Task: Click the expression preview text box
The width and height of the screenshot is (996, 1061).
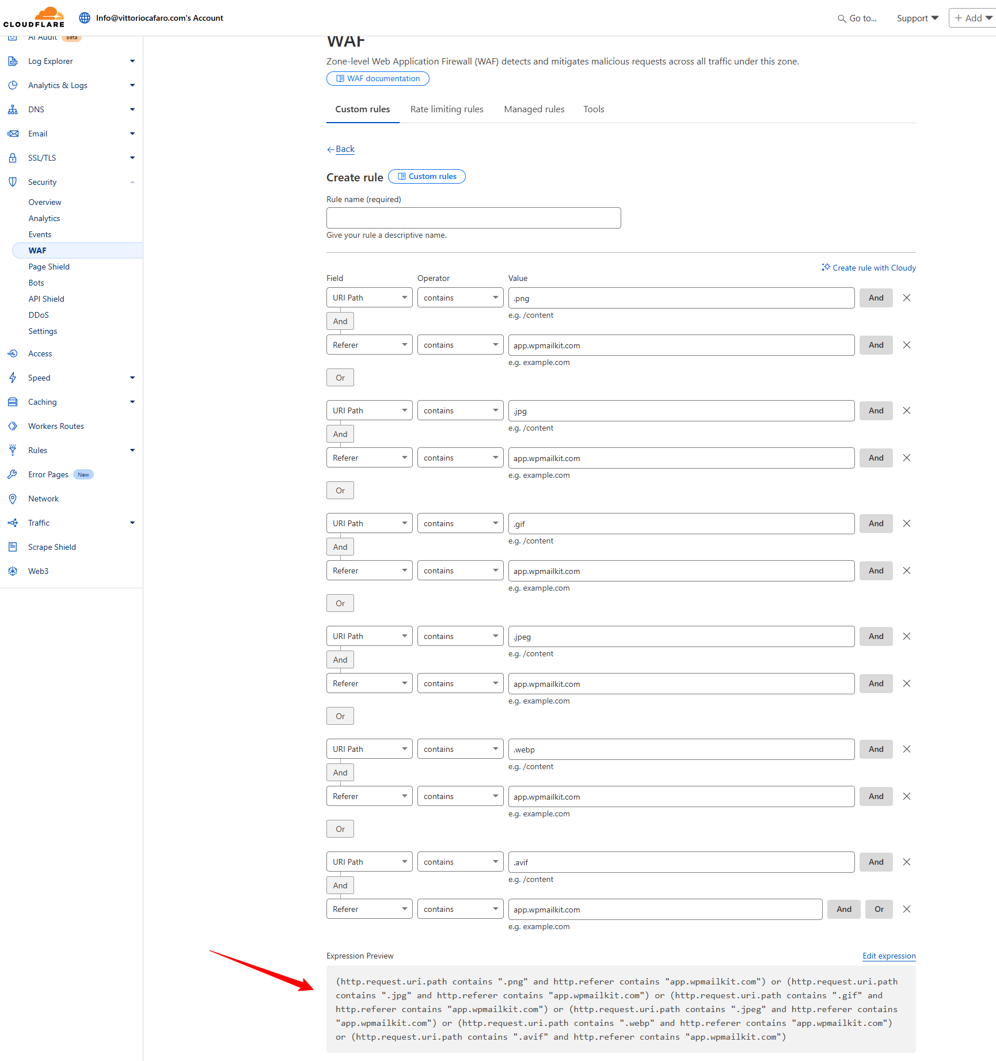Action: pyautogui.click(x=621, y=1009)
